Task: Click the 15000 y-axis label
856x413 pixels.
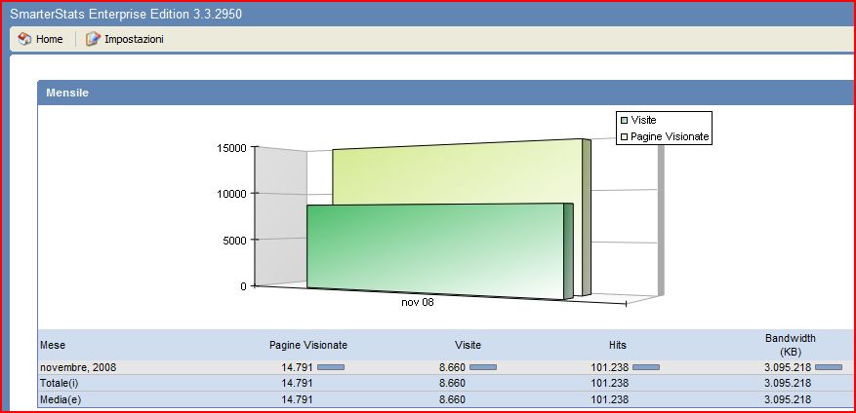Action: tap(232, 148)
